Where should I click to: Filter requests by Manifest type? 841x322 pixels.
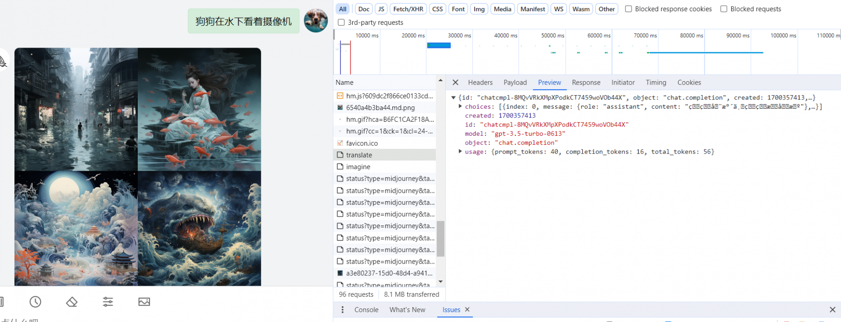[533, 9]
